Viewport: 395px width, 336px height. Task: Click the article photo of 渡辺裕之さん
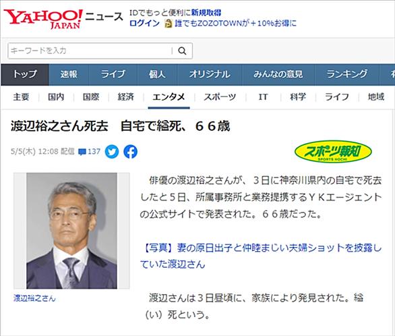coord(71,231)
